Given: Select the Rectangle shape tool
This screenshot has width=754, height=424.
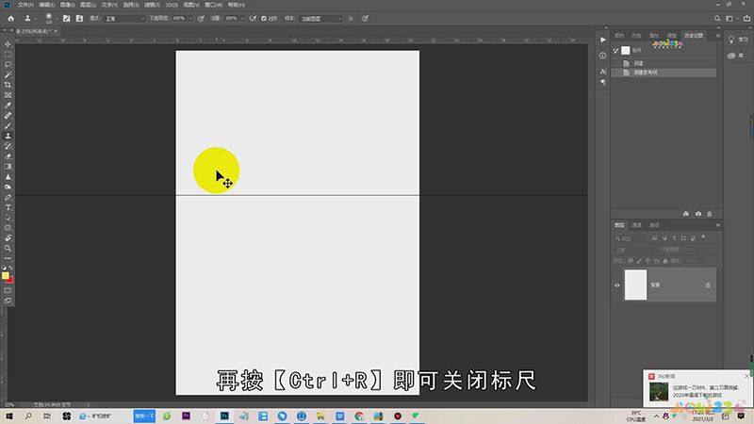Looking at the screenshot, I should (8, 228).
